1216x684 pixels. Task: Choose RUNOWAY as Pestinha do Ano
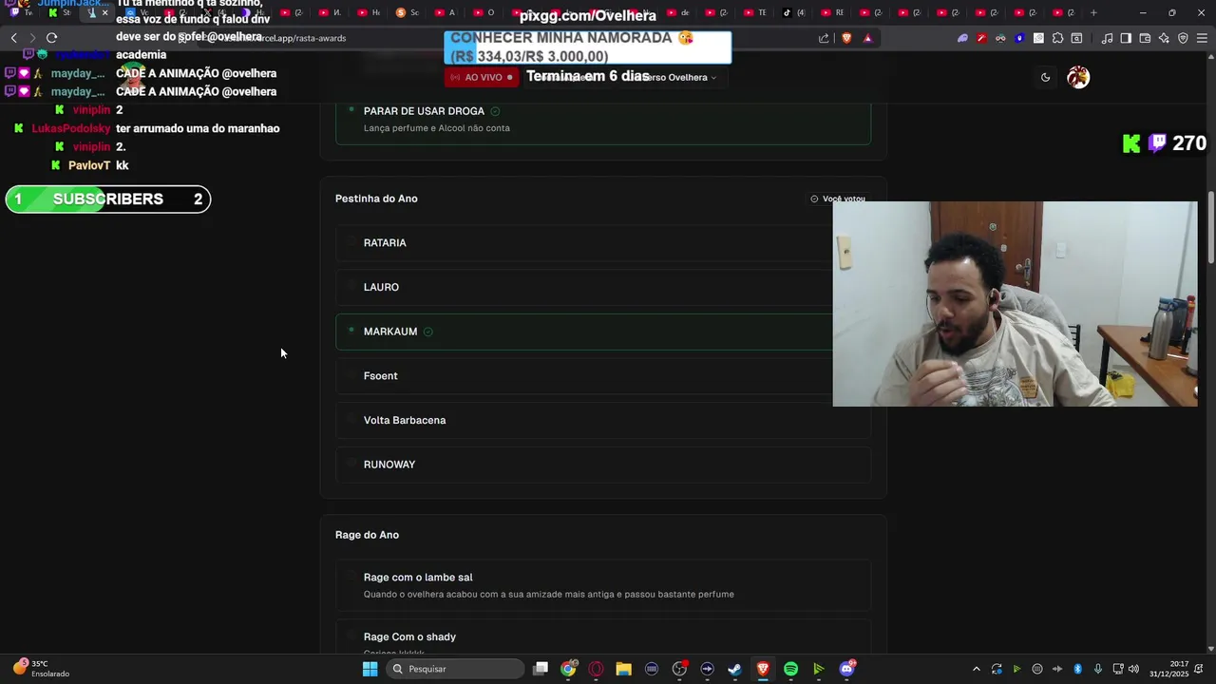603,465
